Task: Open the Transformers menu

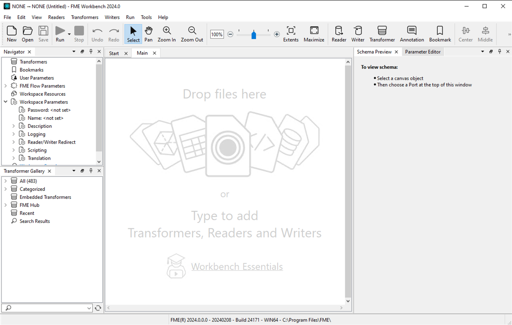Action: tap(85, 17)
